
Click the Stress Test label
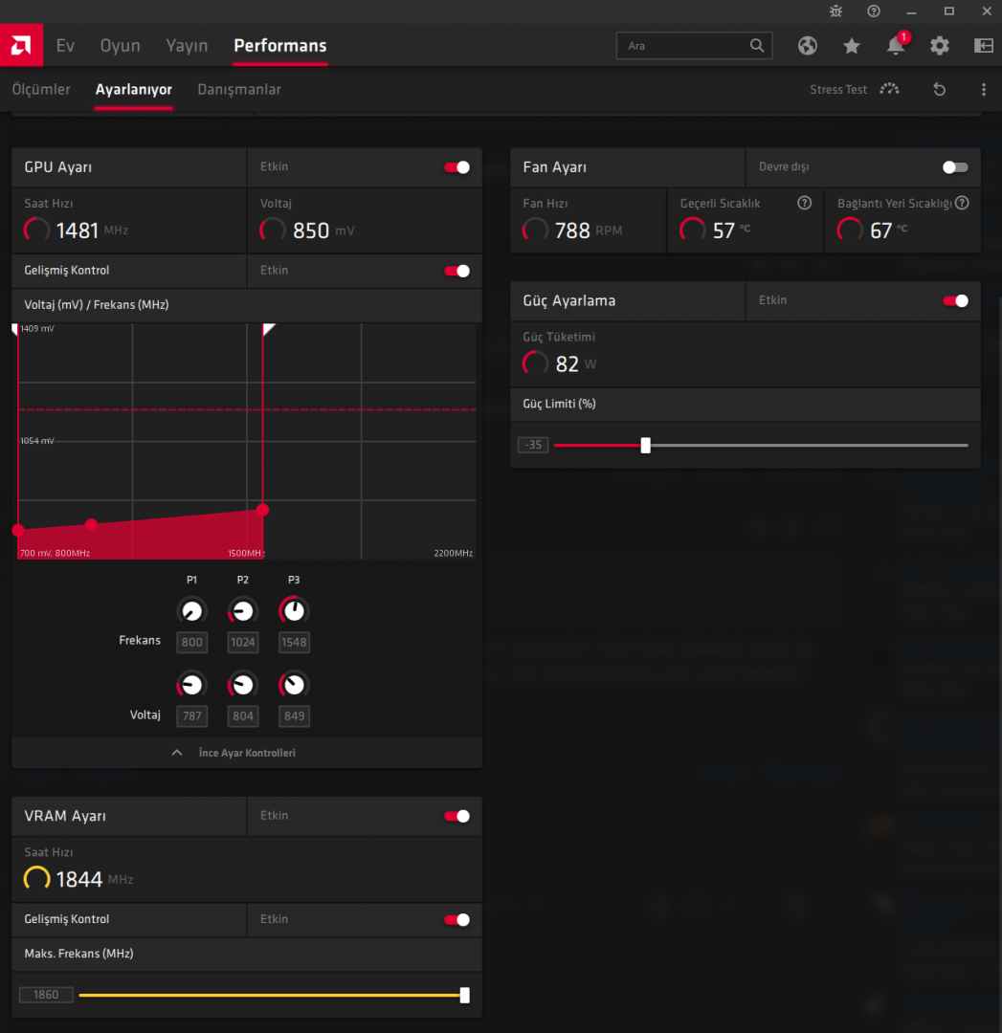[x=838, y=89]
